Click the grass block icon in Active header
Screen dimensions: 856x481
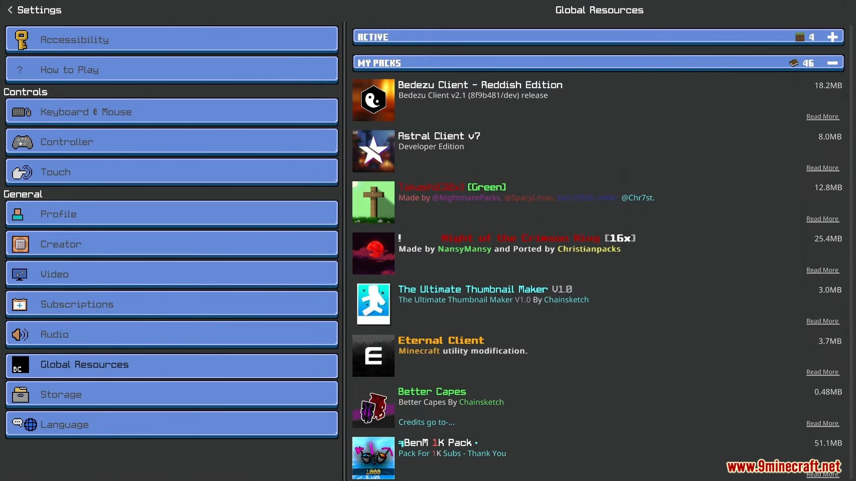(x=800, y=37)
